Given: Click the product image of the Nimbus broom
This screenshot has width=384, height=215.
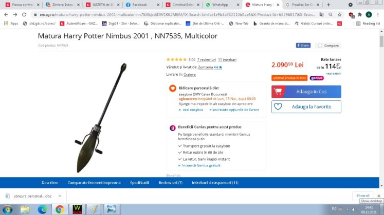Looking at the screenshot, I should coord(100,118).
